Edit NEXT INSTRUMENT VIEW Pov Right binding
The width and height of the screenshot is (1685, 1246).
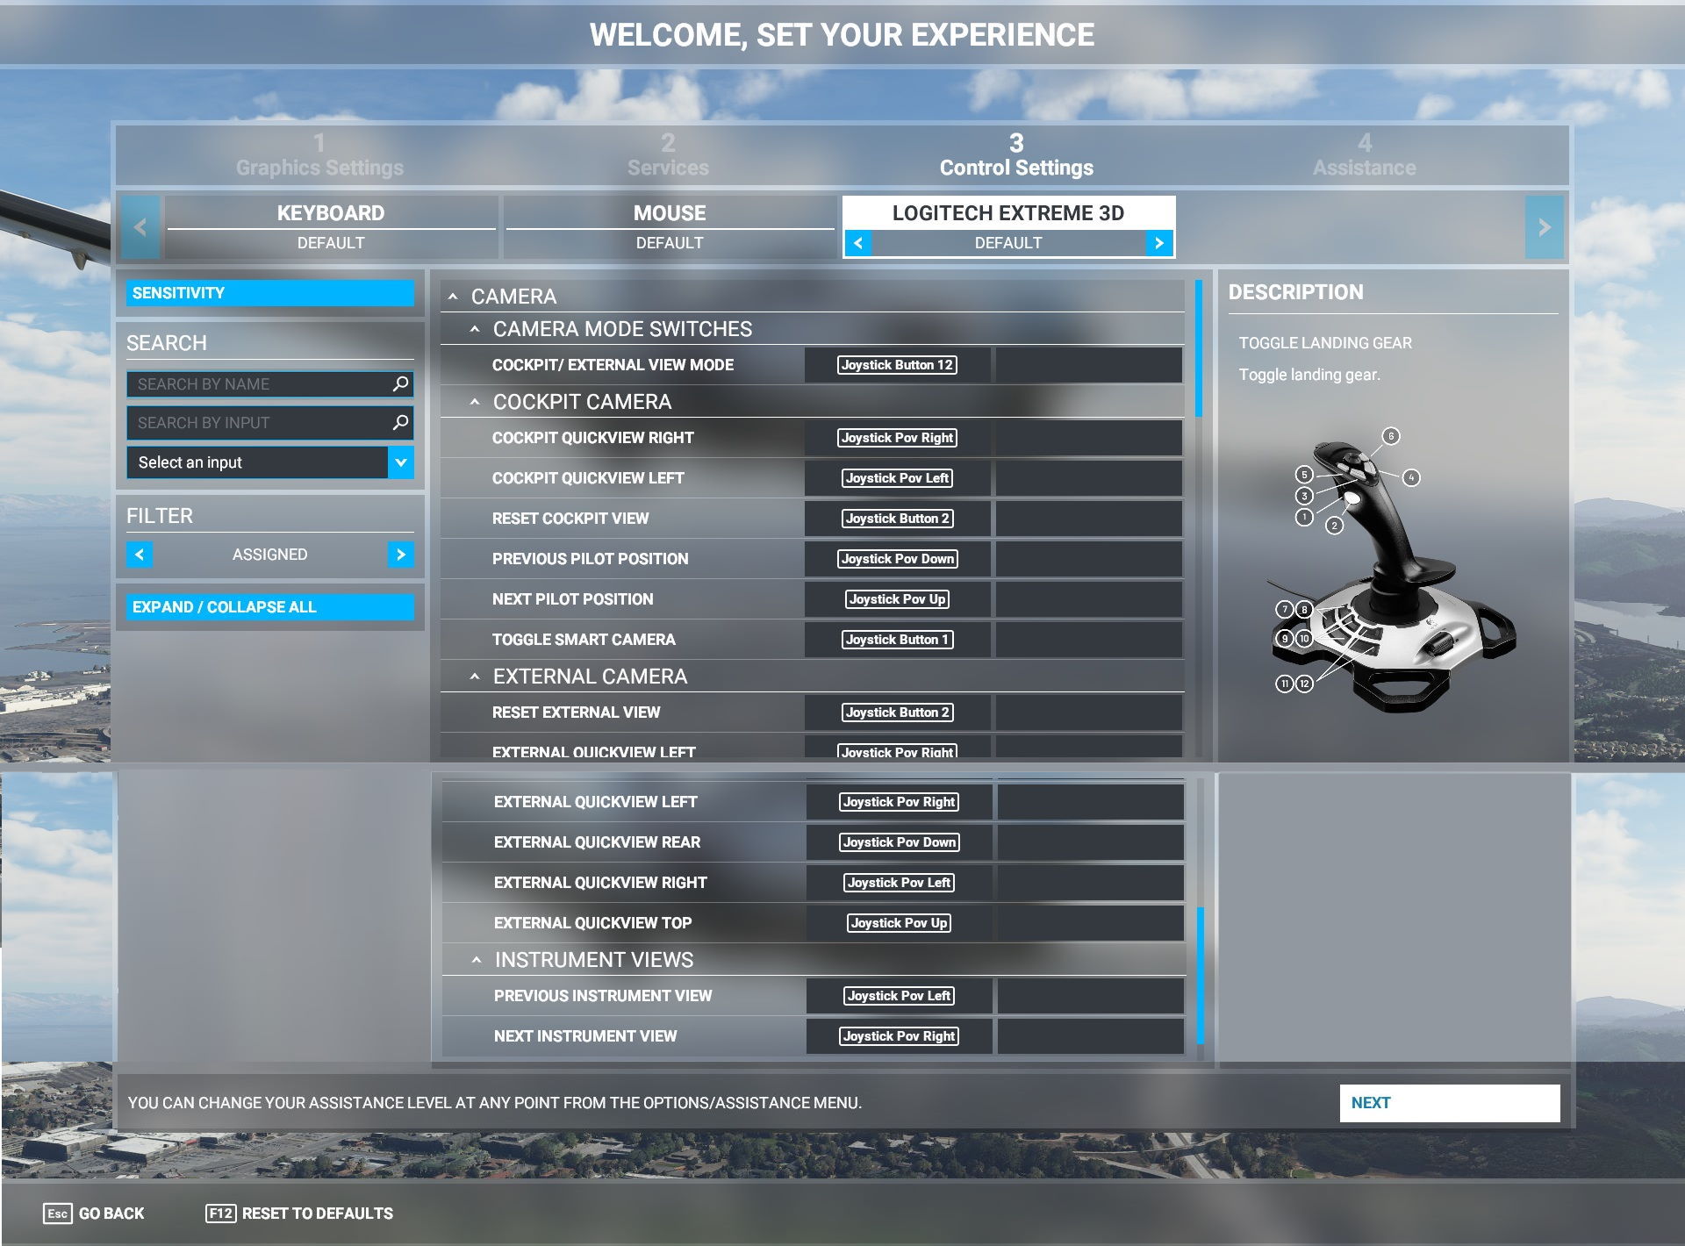(899, 1036)
